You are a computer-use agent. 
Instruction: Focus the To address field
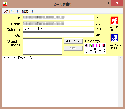coord(58,17)
